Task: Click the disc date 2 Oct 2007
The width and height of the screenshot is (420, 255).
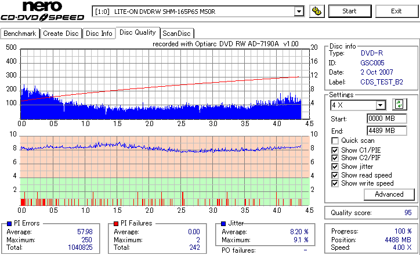Action: point(376,72)
